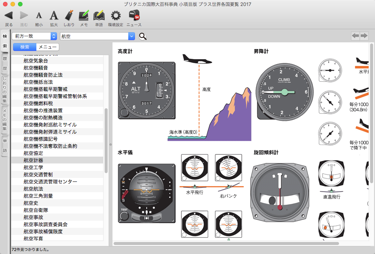Open the 単語 vocabulary tool
This screenshot has width=375, height=254.
point(99,15)
